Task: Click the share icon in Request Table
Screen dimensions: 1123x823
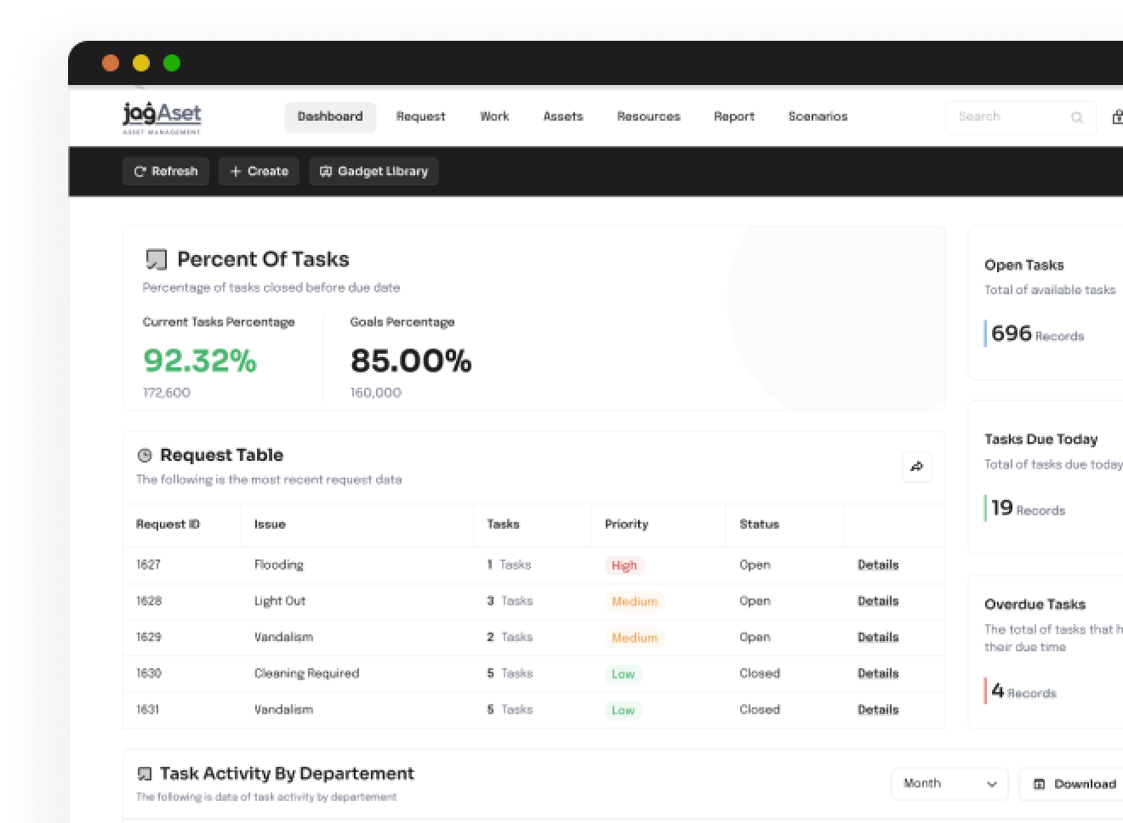Action: (916, 467)
